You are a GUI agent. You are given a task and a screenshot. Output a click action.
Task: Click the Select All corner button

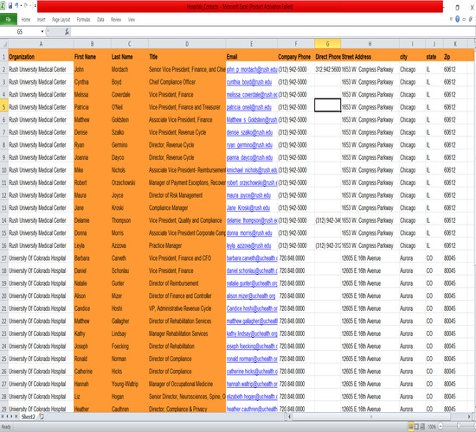(4, 44)
